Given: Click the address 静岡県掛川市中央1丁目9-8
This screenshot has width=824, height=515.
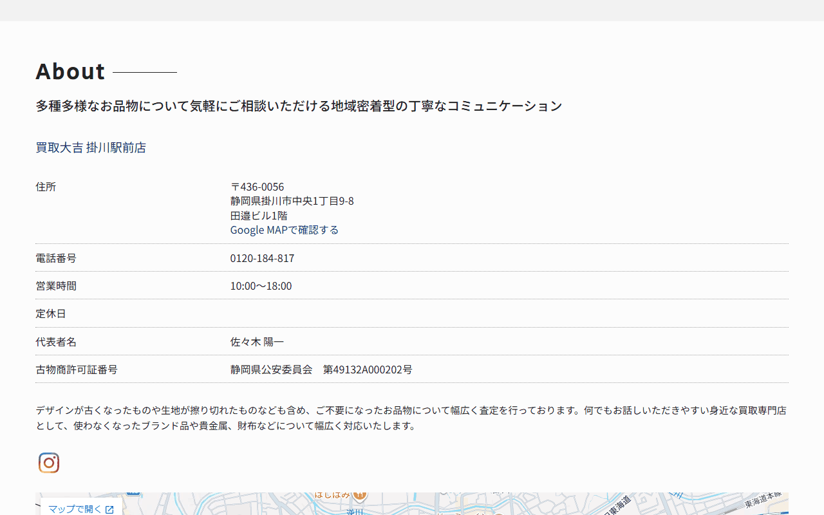Looking at the screenshot, I should pyautogui.click(x=292, y=201).
